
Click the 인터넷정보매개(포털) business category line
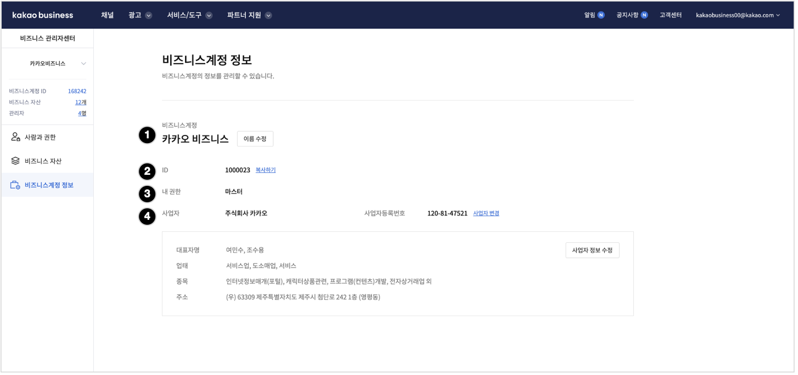pos(328,282)
